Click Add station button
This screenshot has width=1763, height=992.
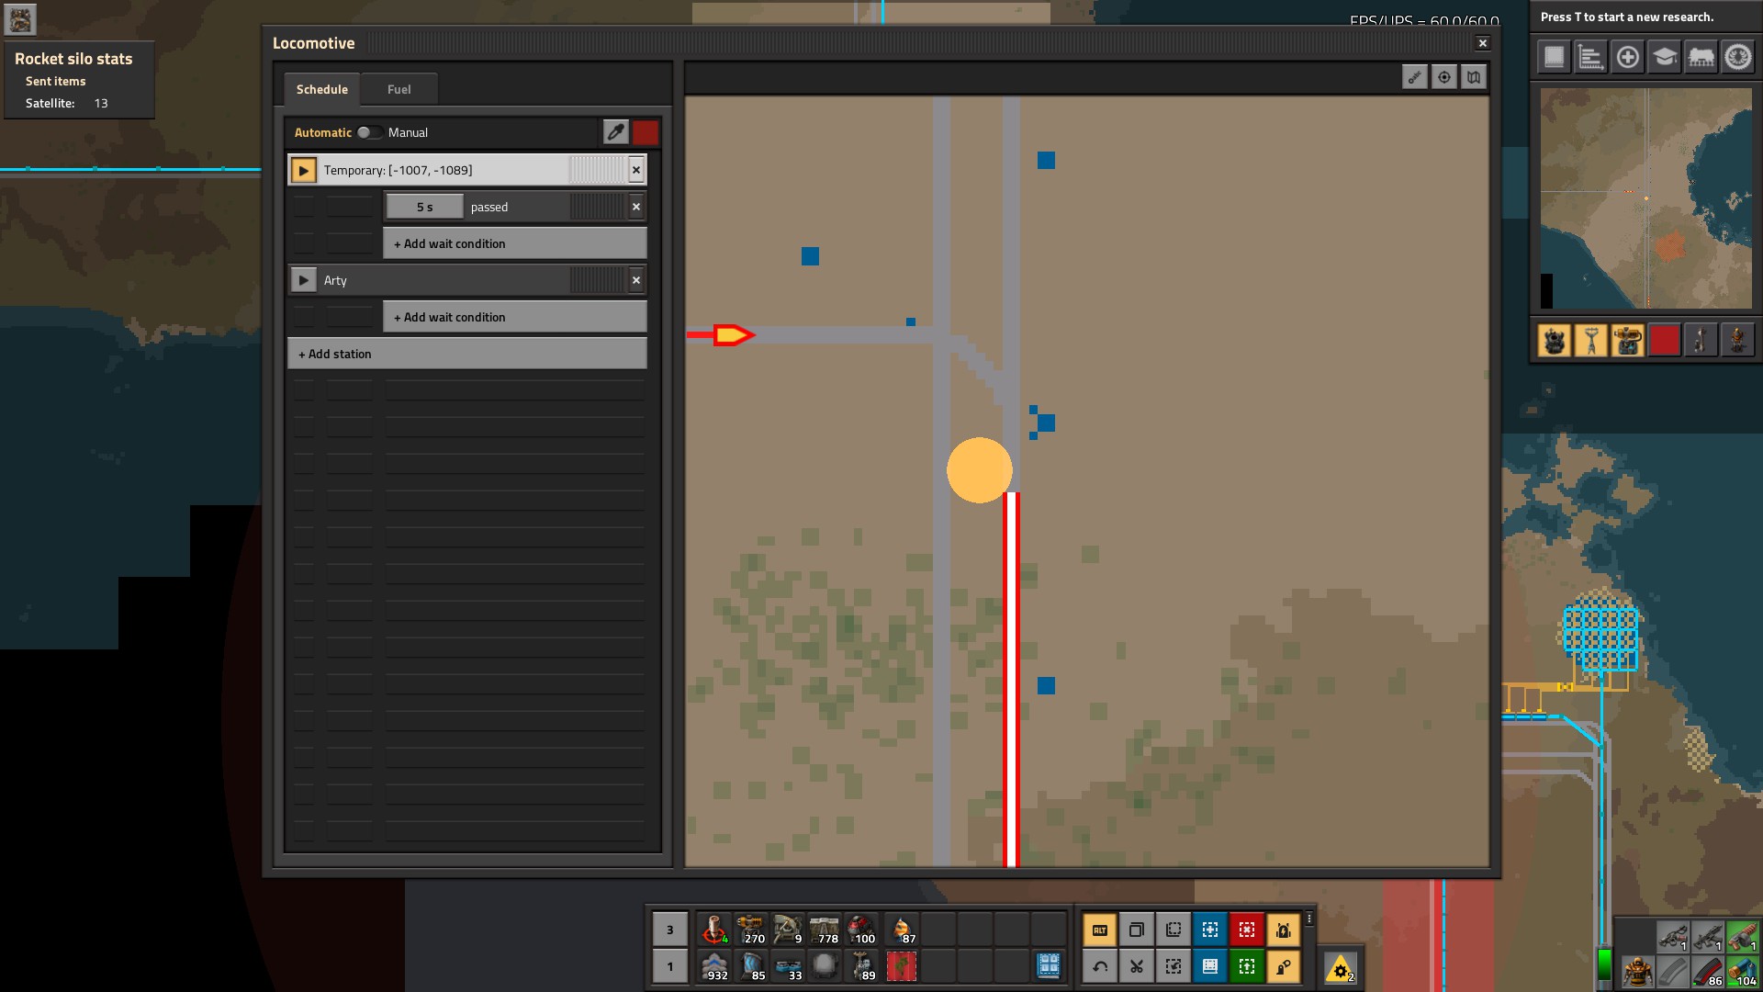click(x=466, y=354)
